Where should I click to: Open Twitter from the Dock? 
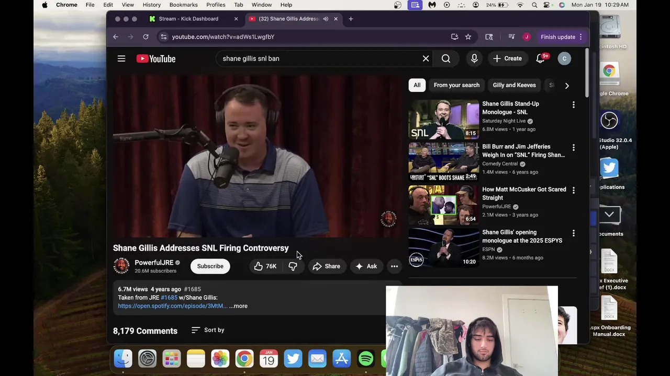(x=293, y=359)
